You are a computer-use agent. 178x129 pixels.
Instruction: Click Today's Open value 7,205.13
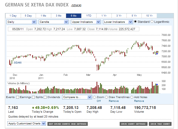(71, 108)
